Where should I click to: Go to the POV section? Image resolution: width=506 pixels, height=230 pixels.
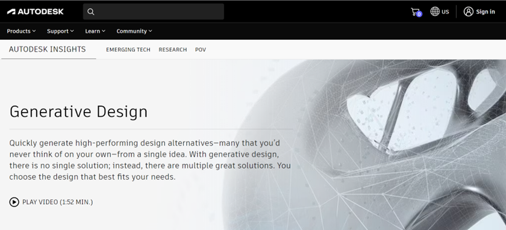(x=201, y=50)
